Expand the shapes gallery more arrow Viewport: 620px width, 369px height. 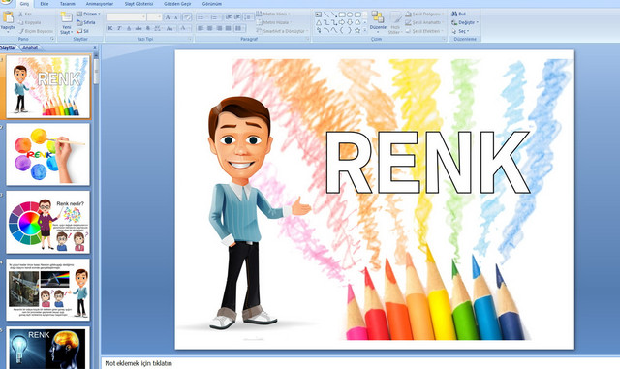365,30
